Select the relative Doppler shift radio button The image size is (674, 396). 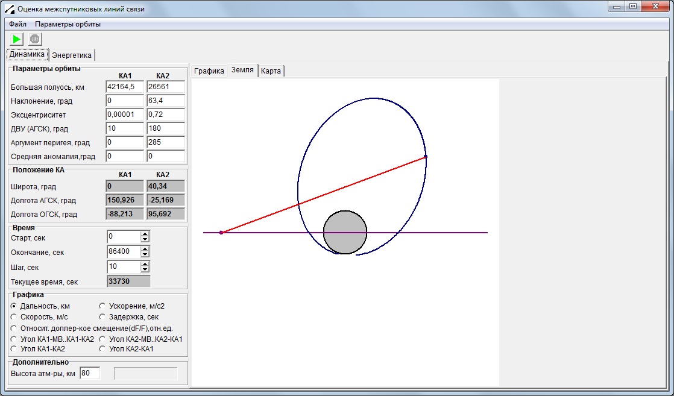click(x=14, y=328)
